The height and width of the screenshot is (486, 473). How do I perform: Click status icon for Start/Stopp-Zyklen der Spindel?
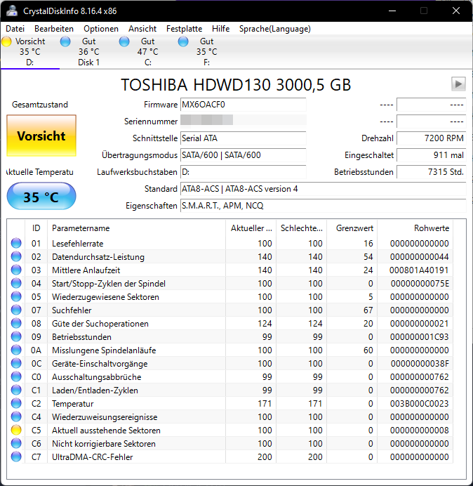16,283
